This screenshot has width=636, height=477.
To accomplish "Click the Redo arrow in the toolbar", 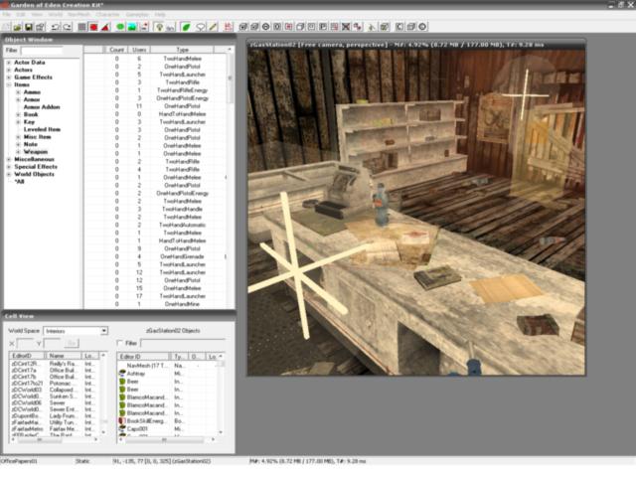I will point(67,27).
